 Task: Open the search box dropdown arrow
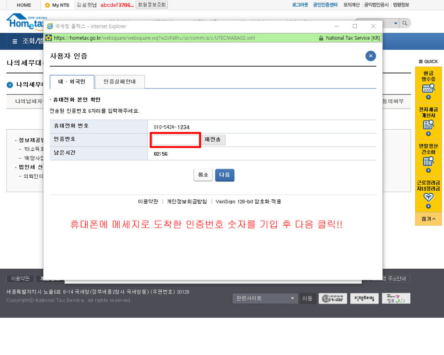(395, 23)
